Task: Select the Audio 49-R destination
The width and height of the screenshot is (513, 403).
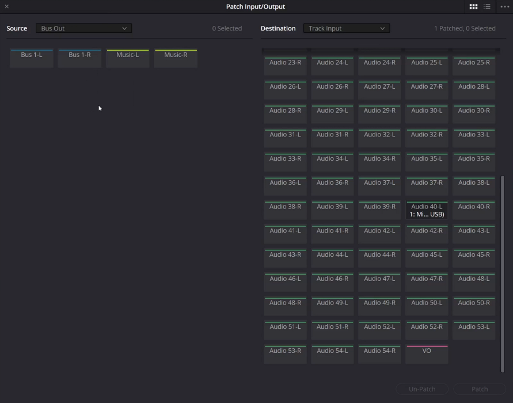Action: [x=379, y=306]
